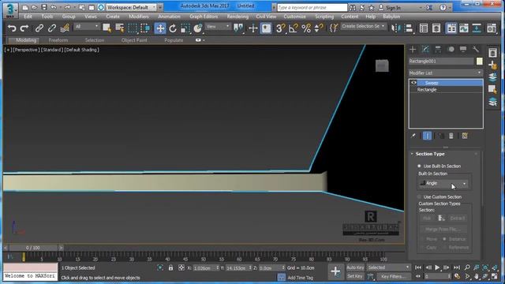Viewport: 505px width, 284px height.
Task: Open the Modifier List dropdown
Action: tap(445, 73)
